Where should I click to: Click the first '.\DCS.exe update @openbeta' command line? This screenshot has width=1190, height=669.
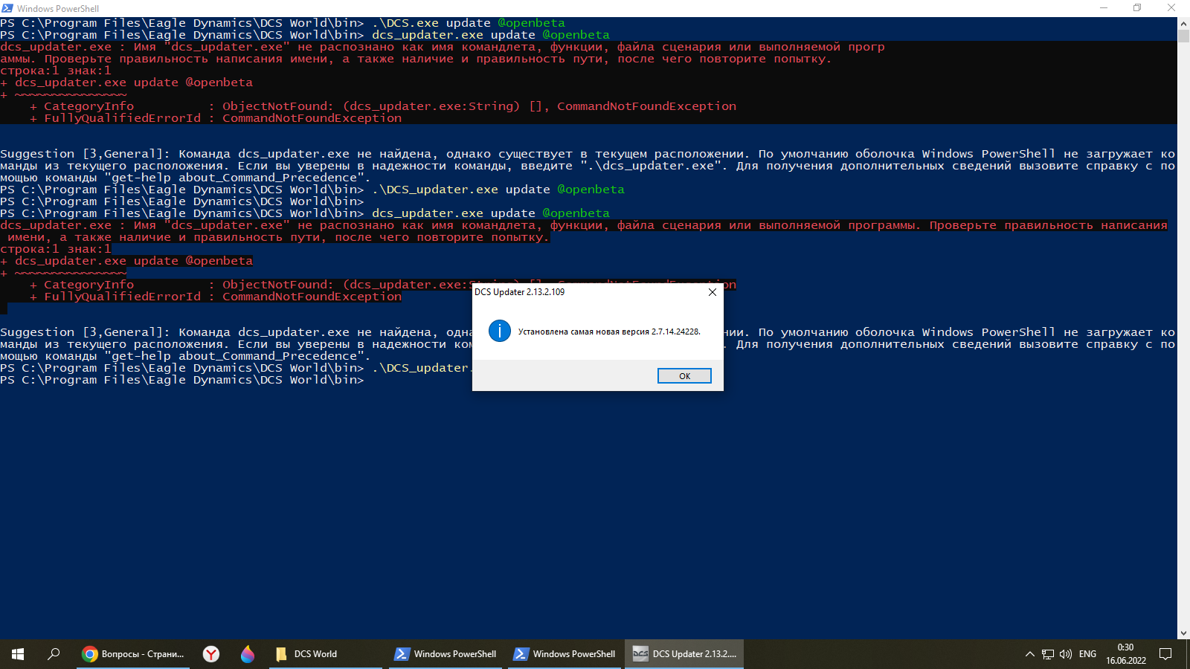(x=283, y=23)
